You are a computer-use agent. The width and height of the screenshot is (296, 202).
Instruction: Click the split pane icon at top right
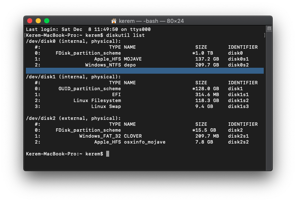tap(269, 29)
